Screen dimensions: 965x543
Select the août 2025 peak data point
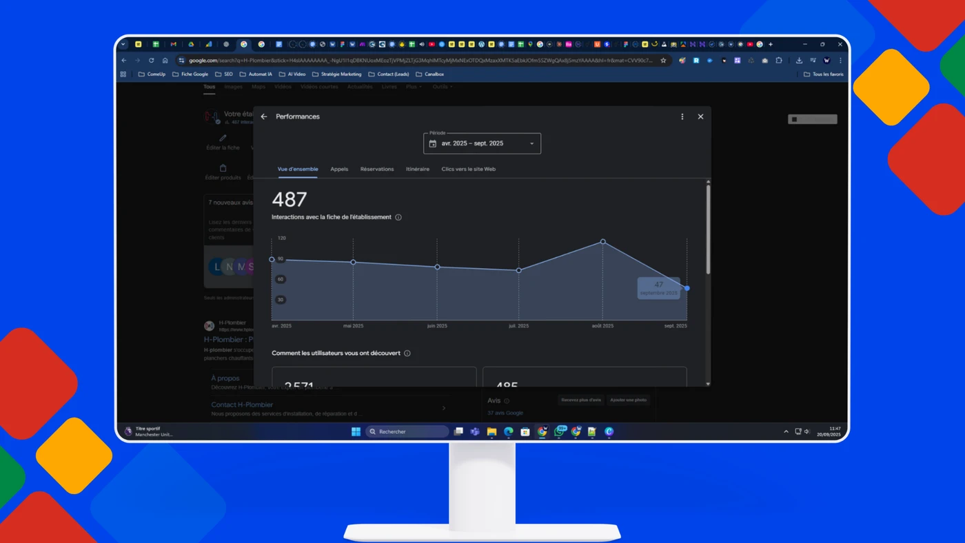[603, 242]
